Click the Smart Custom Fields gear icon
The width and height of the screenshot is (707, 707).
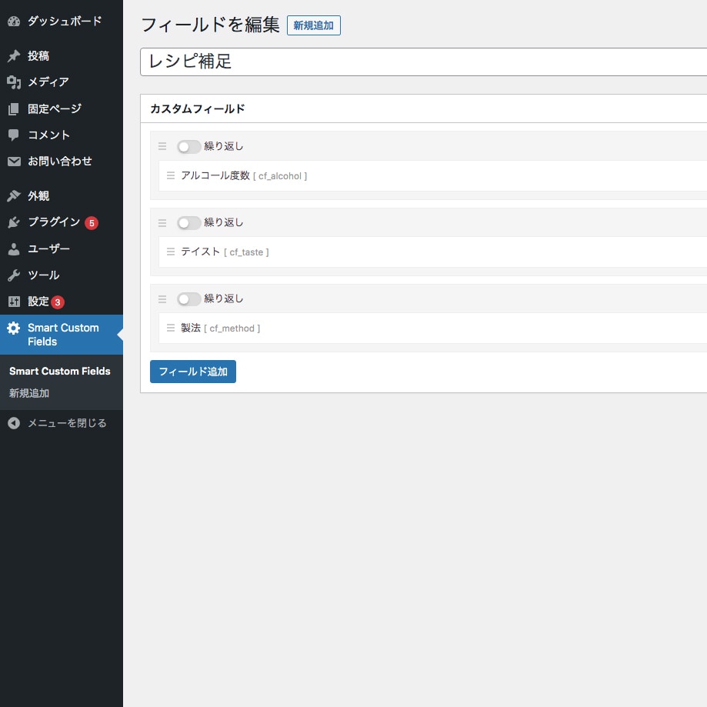click(x=14, y=328)
